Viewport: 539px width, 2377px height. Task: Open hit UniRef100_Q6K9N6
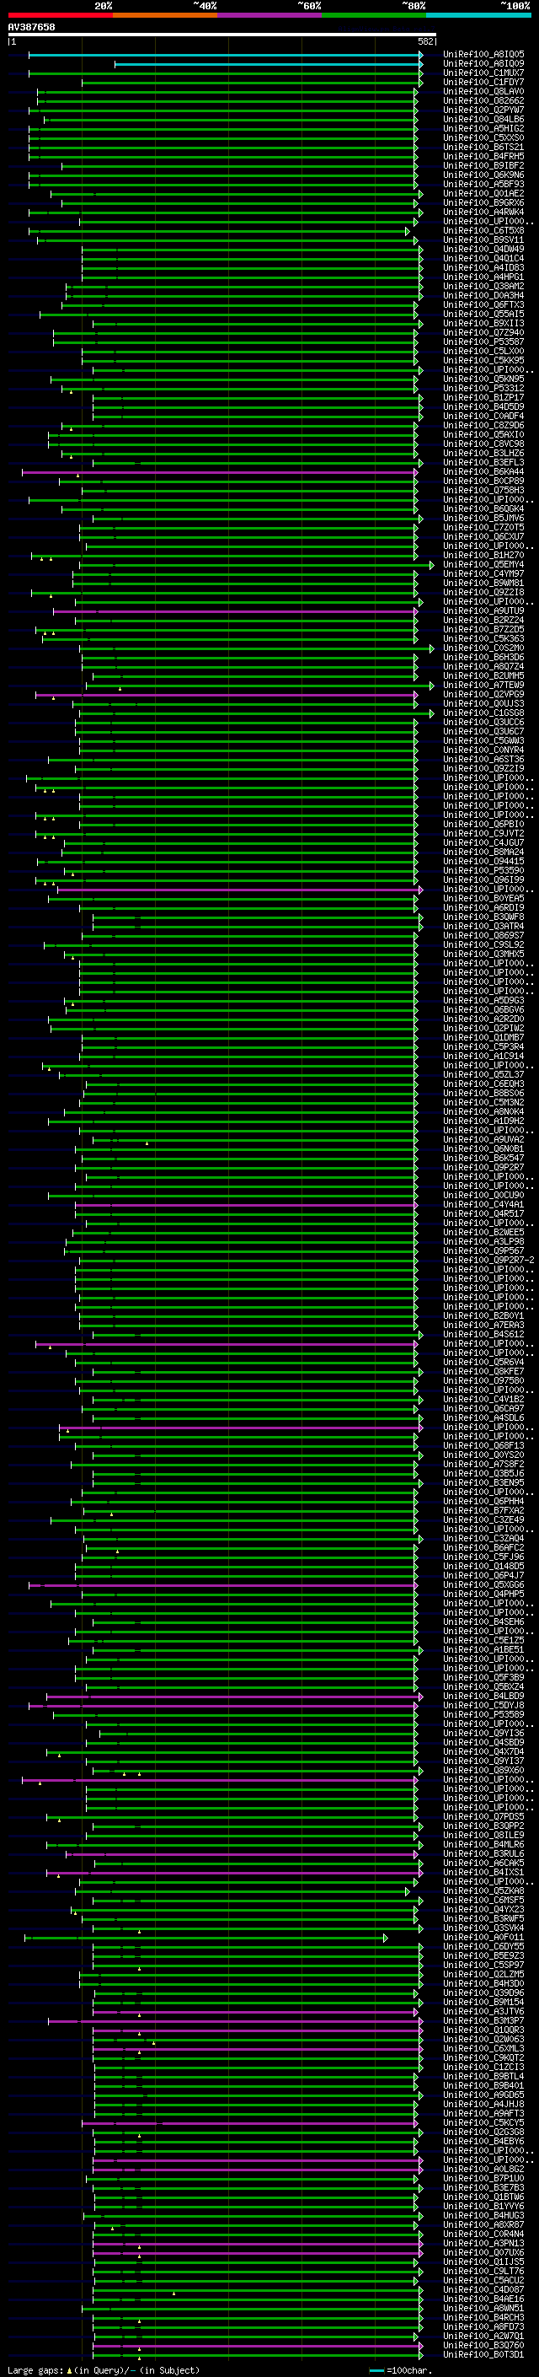[x=483, y=175]
